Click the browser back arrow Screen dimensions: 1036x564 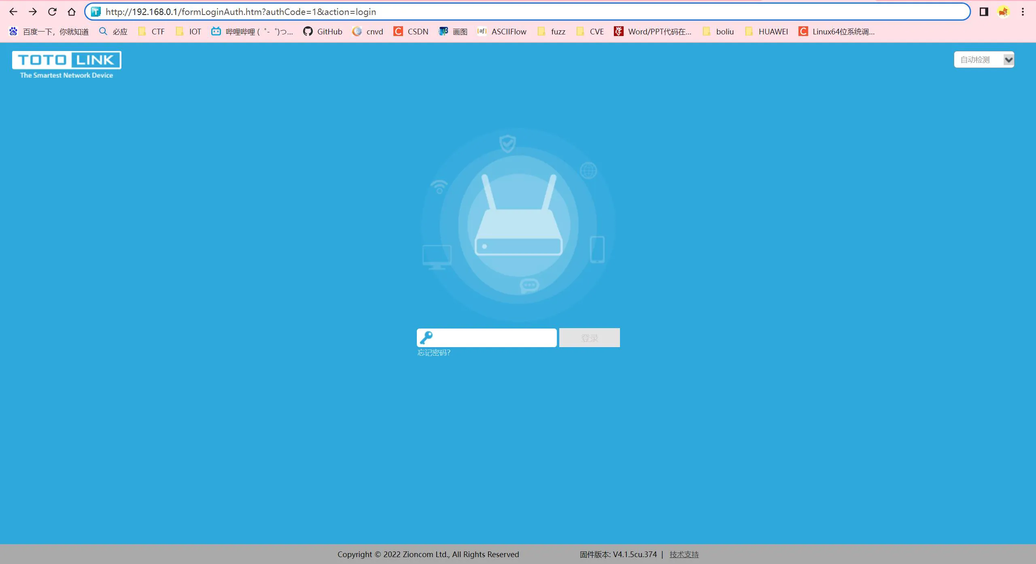pos(13,12)
